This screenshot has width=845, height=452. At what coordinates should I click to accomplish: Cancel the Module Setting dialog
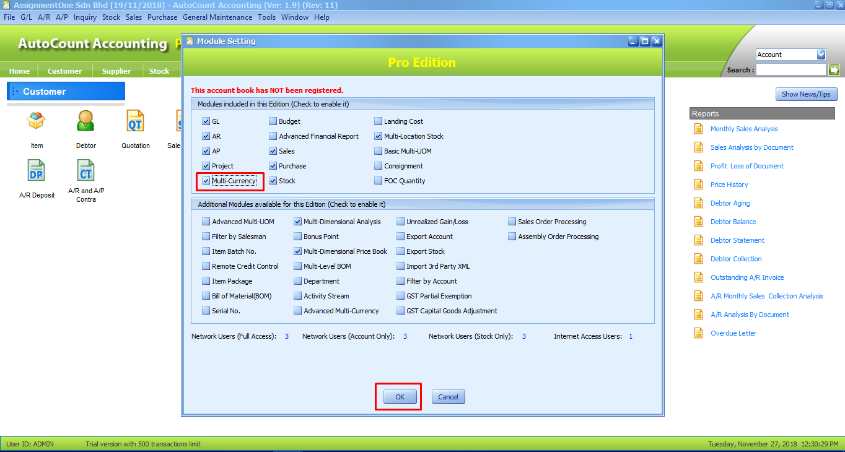(448, 397)
